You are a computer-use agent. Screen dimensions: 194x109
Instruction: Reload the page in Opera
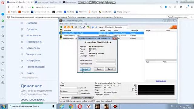pyautogui.click(x=18, y=7)
